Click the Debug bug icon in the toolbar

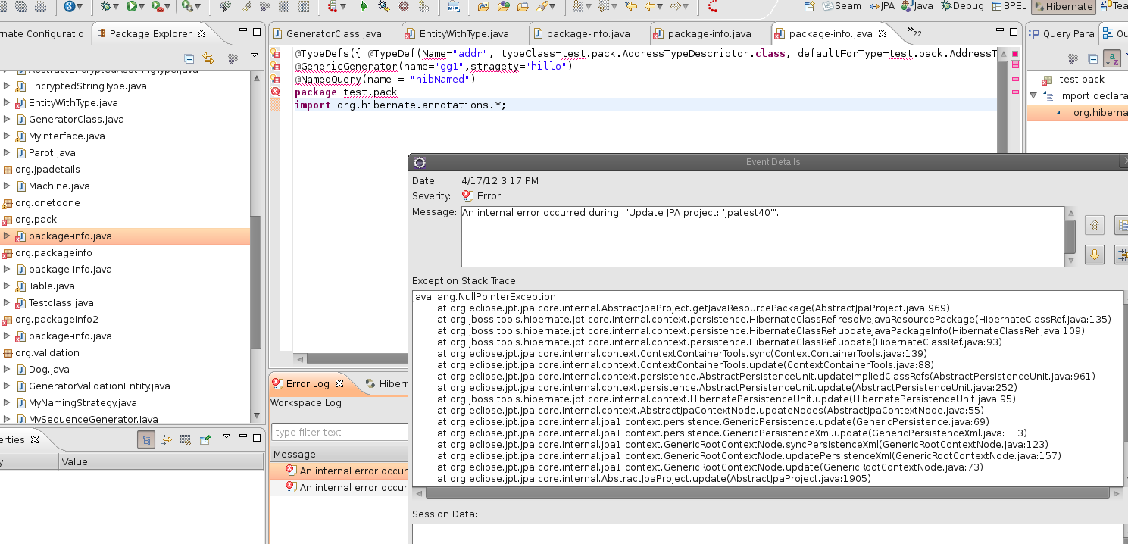click(x=107, y=6)
